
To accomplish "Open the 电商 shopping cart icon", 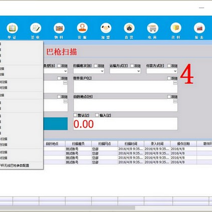I will click(x=153, y=28).
